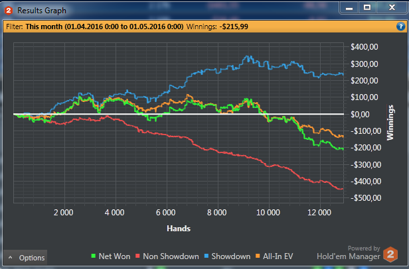
Task: Click the -$300,00 axis label
Action: [366, 164]
